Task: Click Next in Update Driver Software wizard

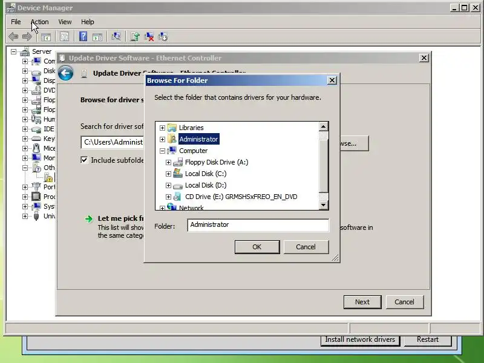Action: (362, 302)
